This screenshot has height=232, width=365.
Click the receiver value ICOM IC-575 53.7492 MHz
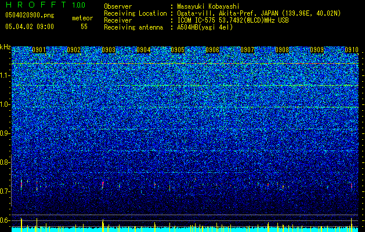click(233, 20)
